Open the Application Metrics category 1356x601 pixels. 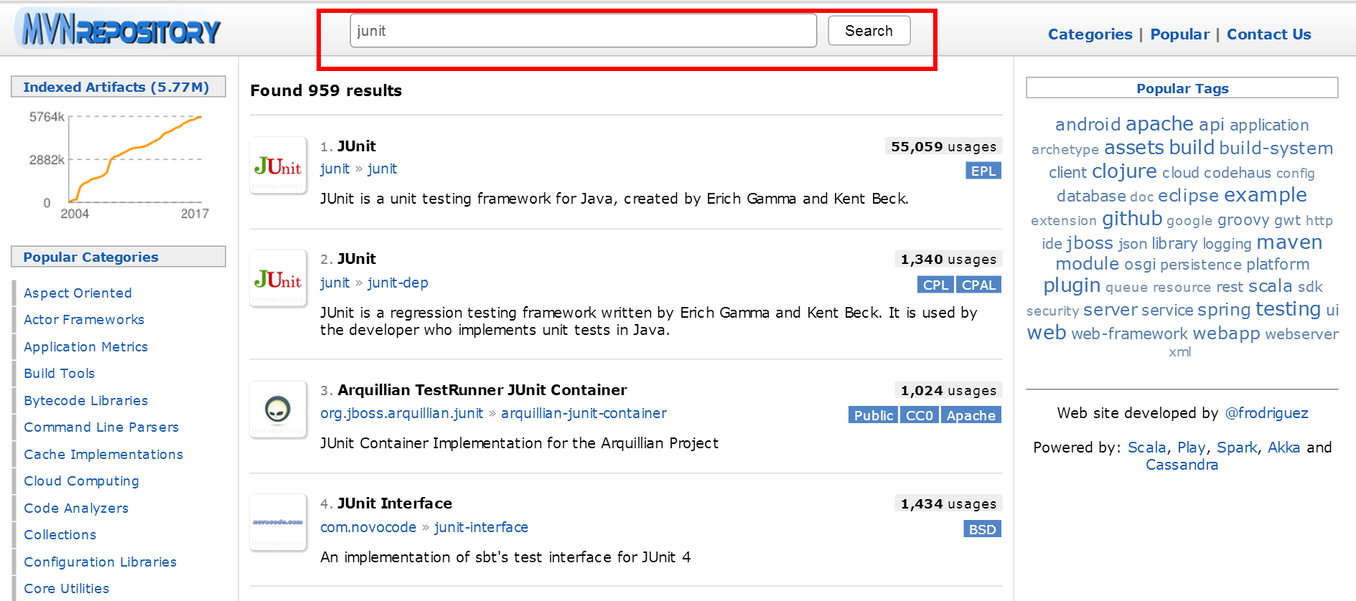pyautogui.click(x=85, y=346)
